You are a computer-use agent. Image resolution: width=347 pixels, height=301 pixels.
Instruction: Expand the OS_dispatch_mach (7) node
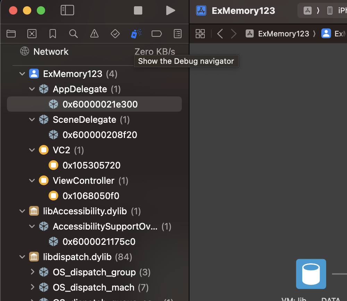[32, 287]
